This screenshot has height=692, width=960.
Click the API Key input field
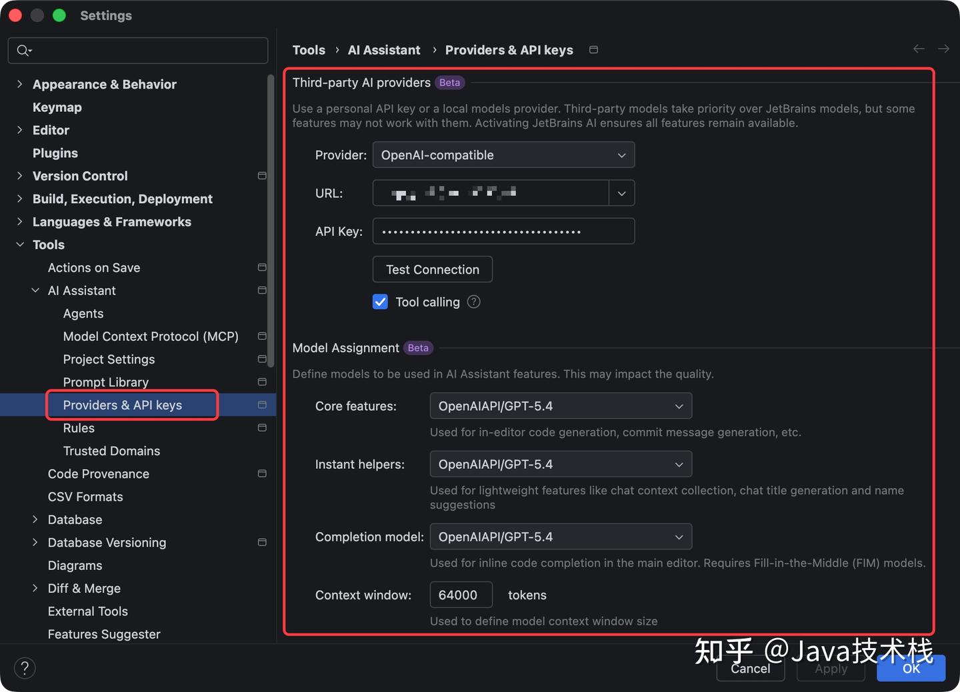click(x=503, y=232)
